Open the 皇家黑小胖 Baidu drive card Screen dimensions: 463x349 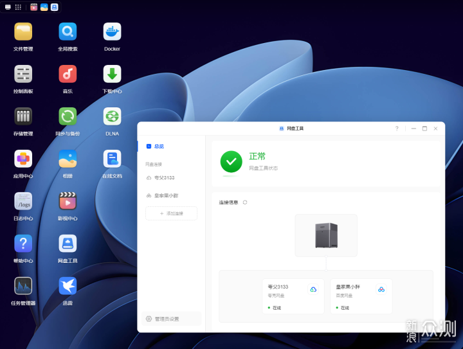361,296
